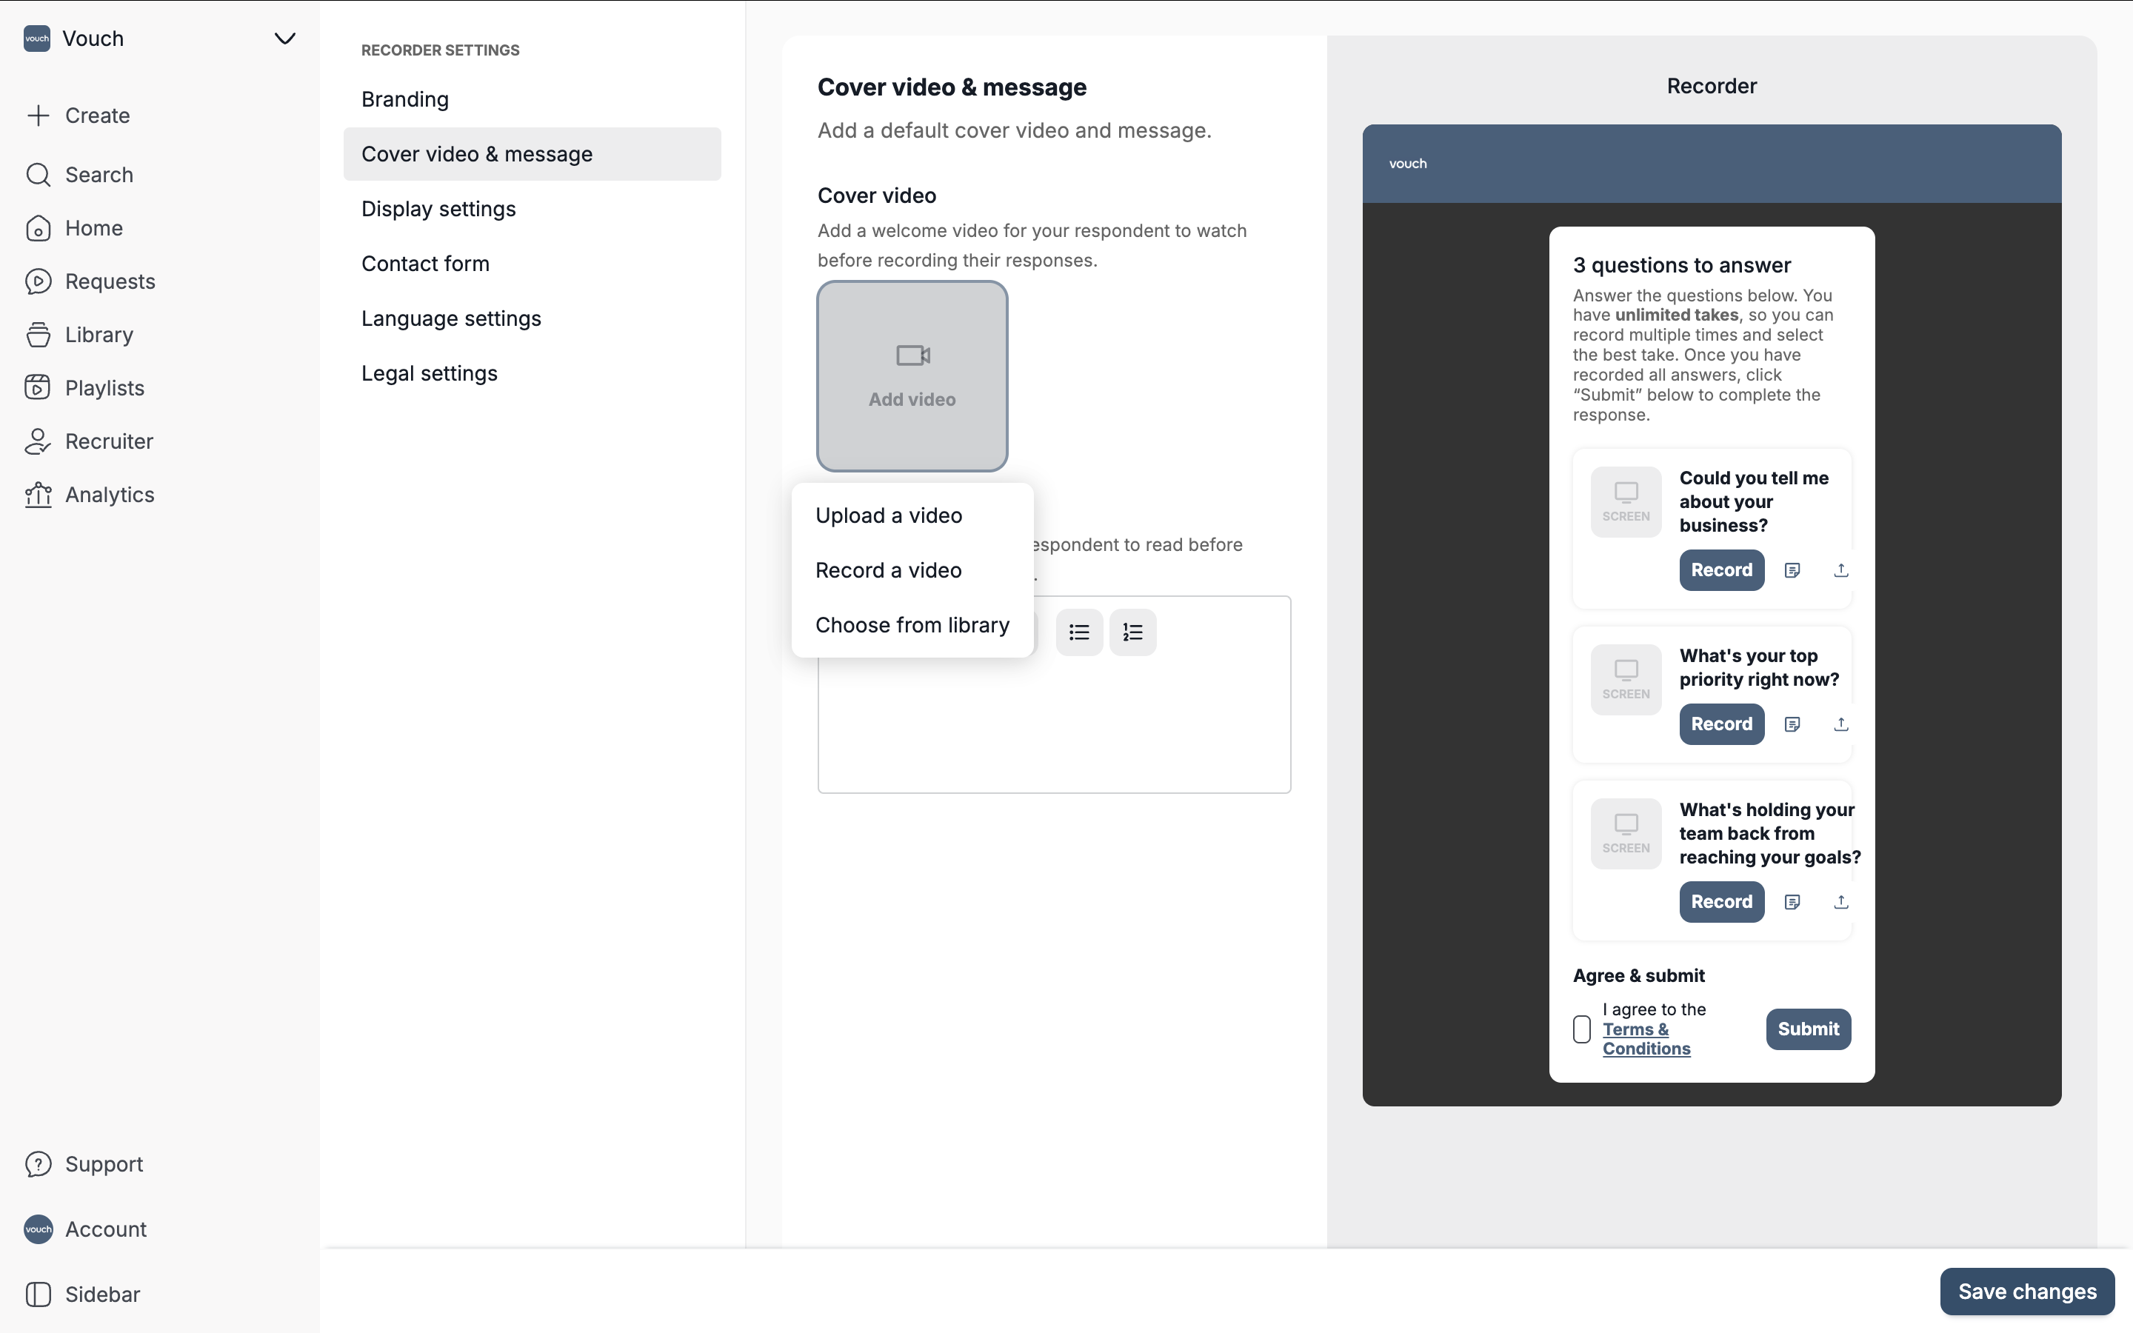Open Analytics via its chart icon
The image size is (2133, 1333).
[x=38, y=495]
